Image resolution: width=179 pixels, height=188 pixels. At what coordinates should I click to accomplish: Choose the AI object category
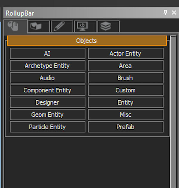[x=48, y=54]
